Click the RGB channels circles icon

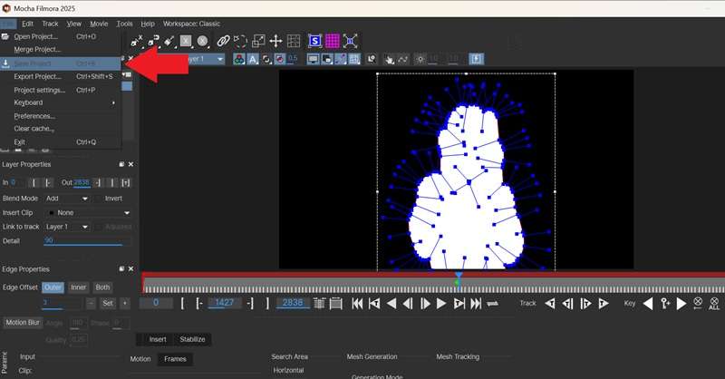click(239, 59)
